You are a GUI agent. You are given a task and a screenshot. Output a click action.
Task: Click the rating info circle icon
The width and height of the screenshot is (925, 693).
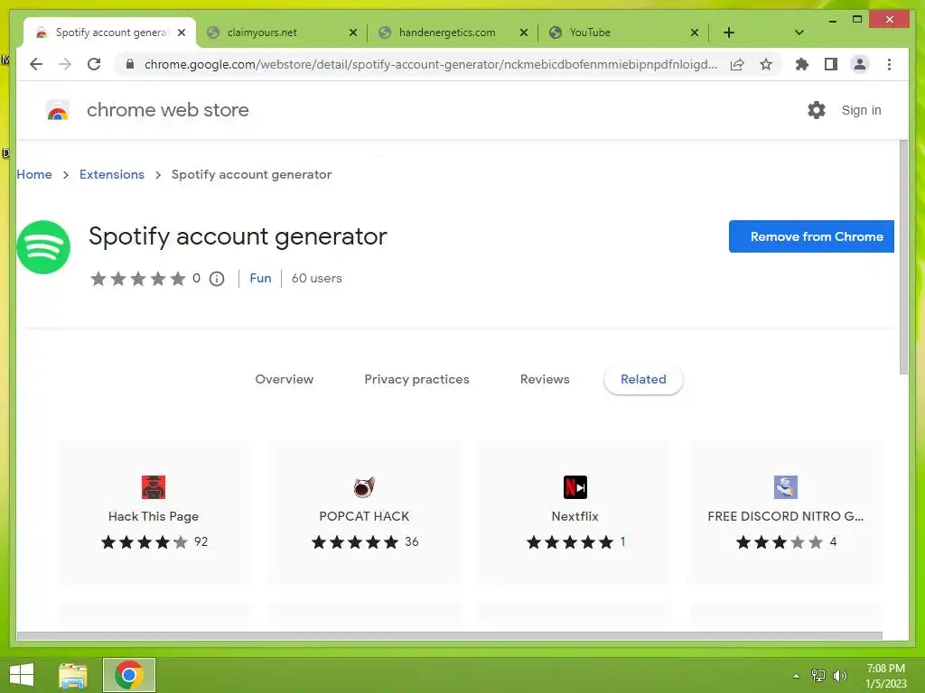pyautogui.click(x=217, y=279)
